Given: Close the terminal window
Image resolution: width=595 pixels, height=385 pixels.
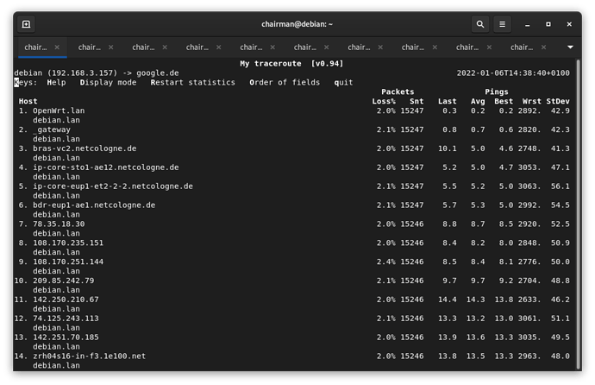Looking at the screenshot, I should click(x=569, y=24).
